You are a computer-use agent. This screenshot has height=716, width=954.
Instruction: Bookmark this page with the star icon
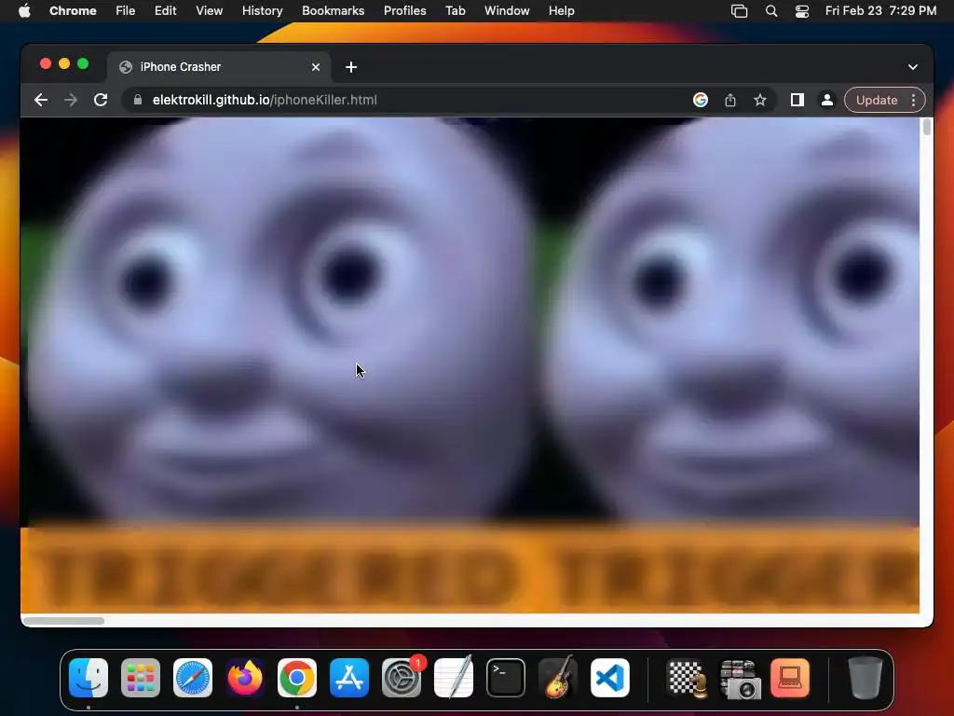coord(760,100)
